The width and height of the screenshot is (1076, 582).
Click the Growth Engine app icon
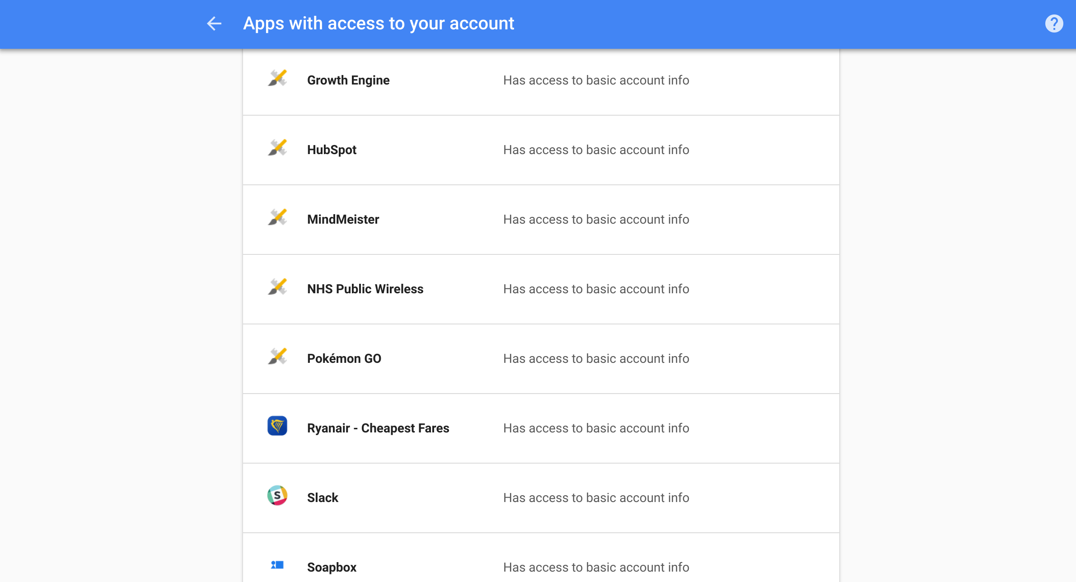(x=277, y=79)
